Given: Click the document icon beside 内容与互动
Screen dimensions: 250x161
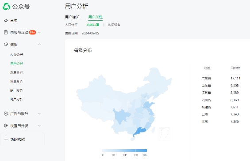Looking at the screenshot, I should [6, 33].
